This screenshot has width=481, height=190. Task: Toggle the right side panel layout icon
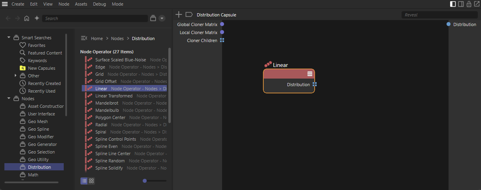click(x=461, y=4)
